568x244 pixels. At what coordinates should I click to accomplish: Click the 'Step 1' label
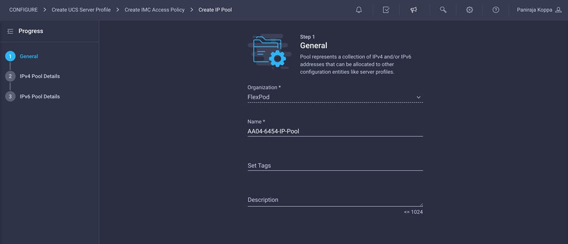point(308,37)
